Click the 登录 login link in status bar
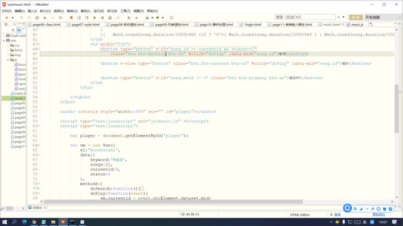This screenshot has width=403, height=226. pos(338,215)
